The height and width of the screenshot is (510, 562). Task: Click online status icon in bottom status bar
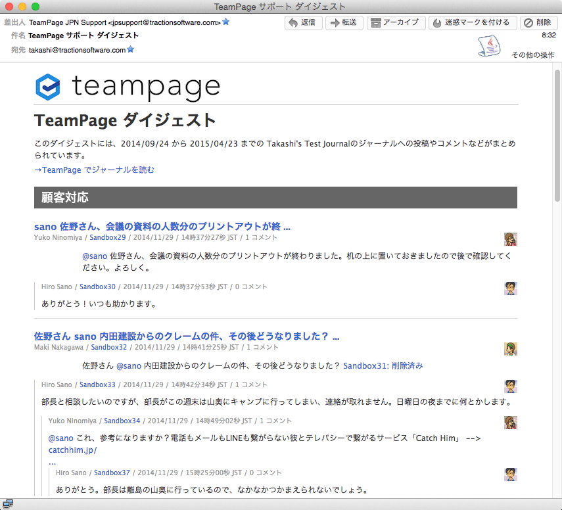(8, 504)
